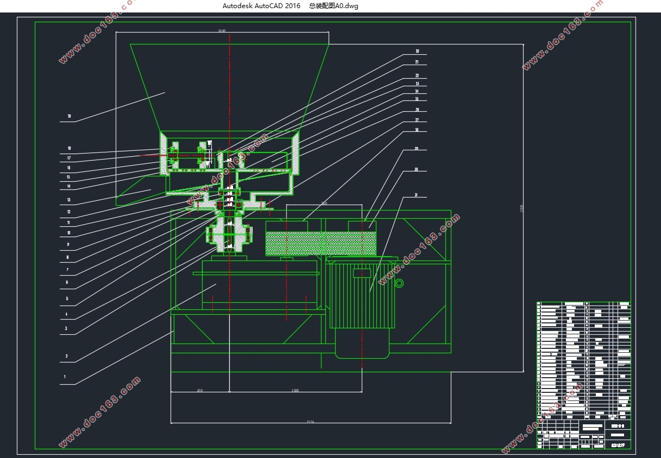This screenshot has height=458, width=661.
Task: Click the part number 8 callout label
Action: pyautogui.click(x=67, y=257)
